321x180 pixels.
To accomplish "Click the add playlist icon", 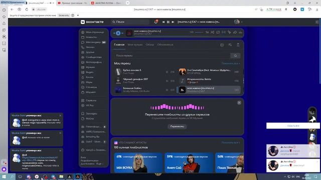I will coord(230,44).
